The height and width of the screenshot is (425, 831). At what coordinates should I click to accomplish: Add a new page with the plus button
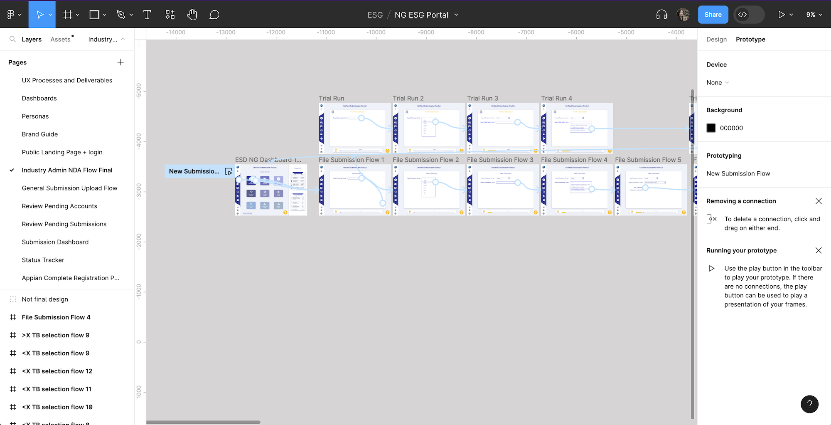click(x=120, y=62)
